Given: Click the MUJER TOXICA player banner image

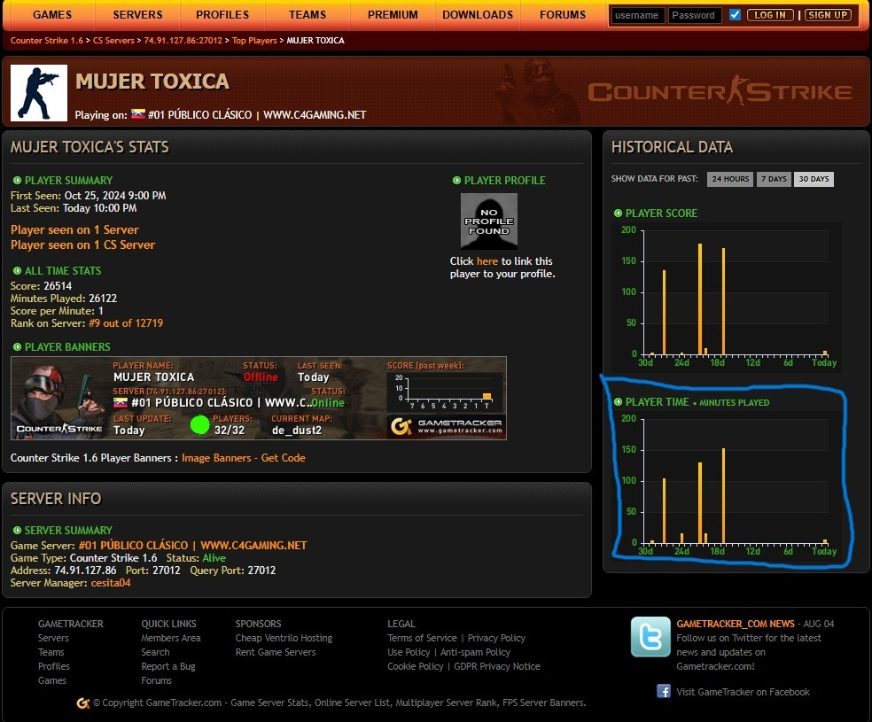Looking at the screenshot, I should (x=259, y=398).
